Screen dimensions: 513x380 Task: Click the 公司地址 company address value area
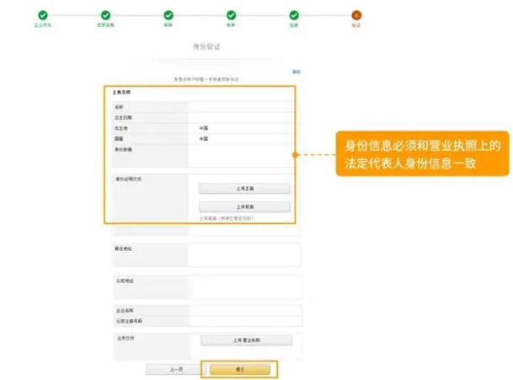tap(245, 287)
